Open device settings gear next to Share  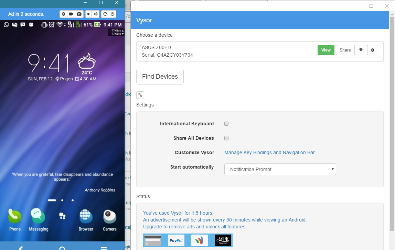(x=373, y=50)
